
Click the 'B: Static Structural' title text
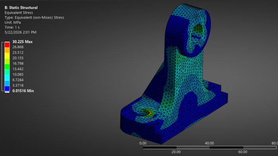pyautogui.click(x=21, y=8)
